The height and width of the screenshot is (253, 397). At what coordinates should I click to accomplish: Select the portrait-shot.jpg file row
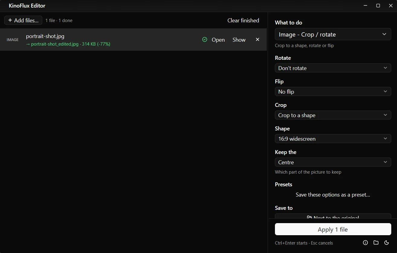133,40
